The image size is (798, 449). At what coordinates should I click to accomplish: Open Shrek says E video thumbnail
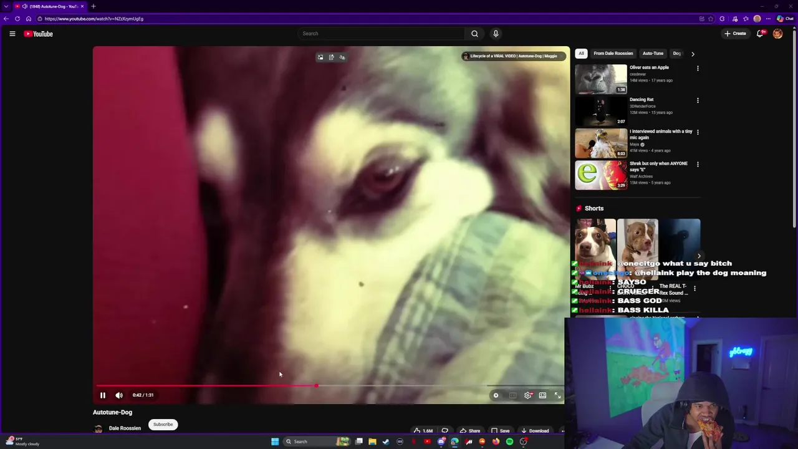601,175
